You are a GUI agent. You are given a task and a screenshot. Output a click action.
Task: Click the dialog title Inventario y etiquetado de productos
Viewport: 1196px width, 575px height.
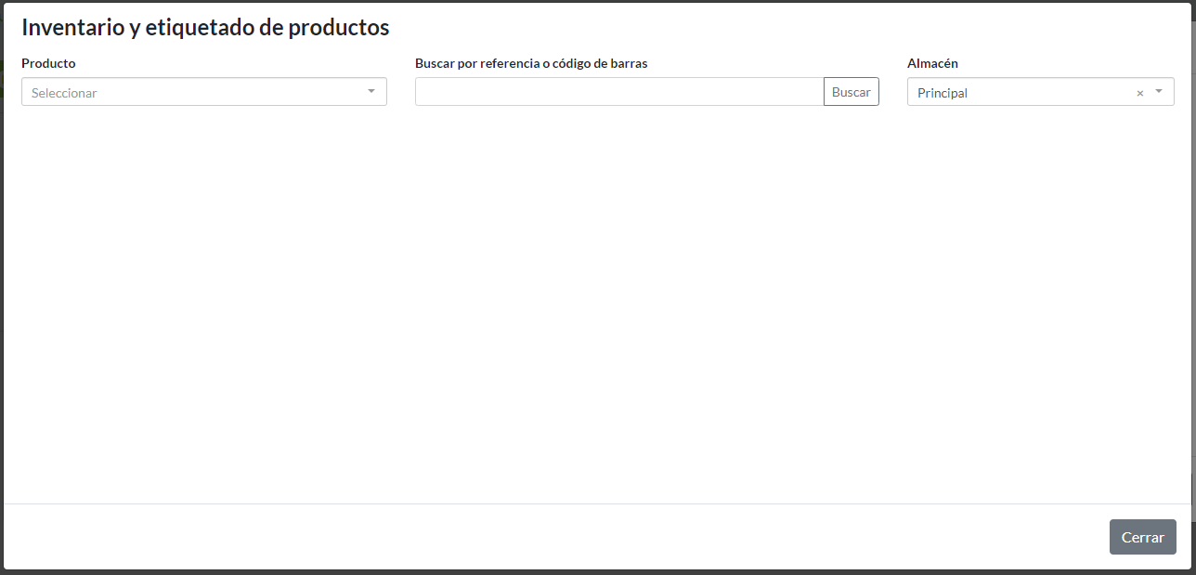pyautogui.click(x=205, y=28)
